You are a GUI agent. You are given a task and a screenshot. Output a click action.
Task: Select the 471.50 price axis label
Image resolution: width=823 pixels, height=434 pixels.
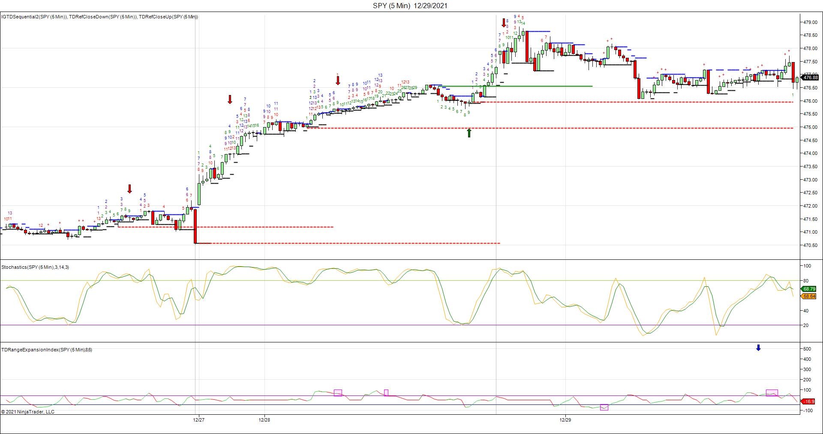click(x=810, y=219)
